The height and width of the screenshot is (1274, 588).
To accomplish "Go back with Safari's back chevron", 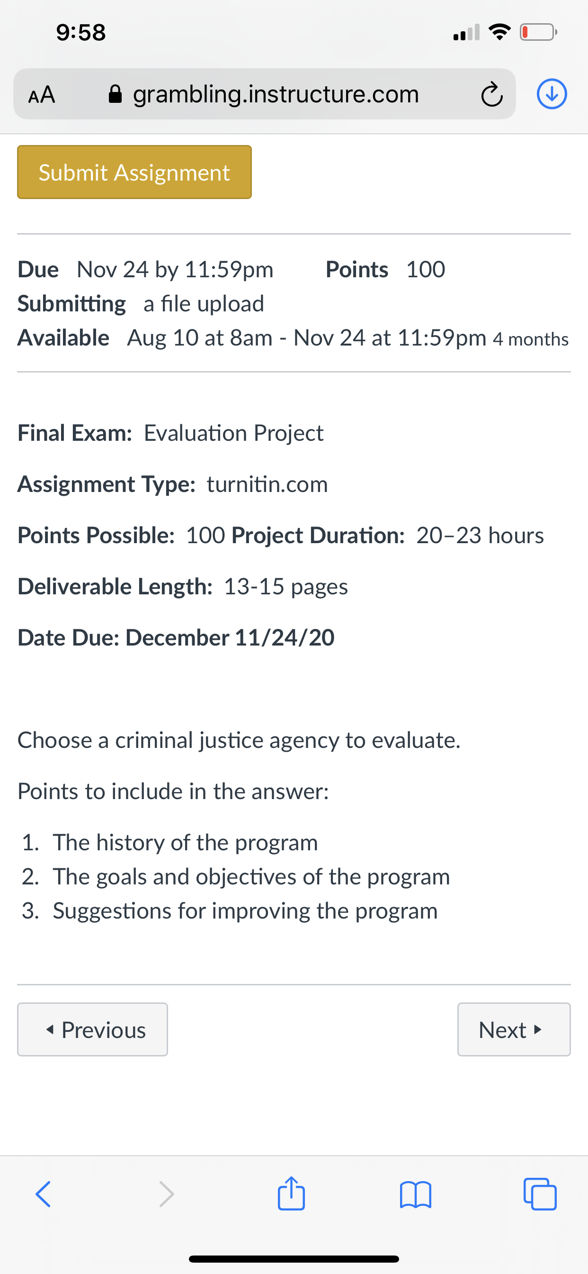I will pyautogui.click(x=44, y=1194).
